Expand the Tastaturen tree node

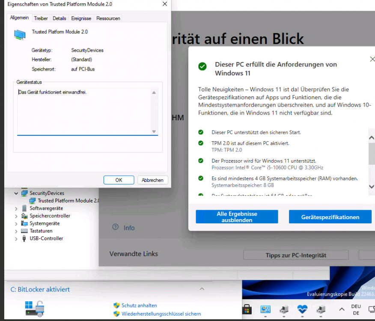(16, 231)
